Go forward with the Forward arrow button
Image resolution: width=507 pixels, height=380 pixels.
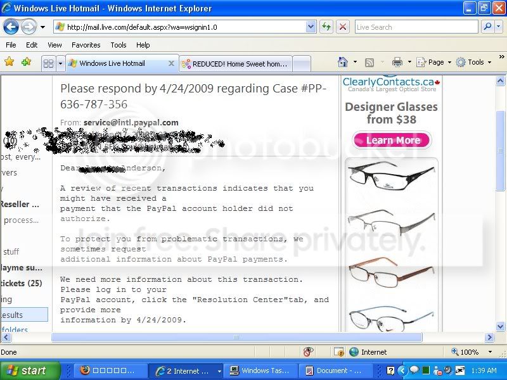tap(29, 27)
